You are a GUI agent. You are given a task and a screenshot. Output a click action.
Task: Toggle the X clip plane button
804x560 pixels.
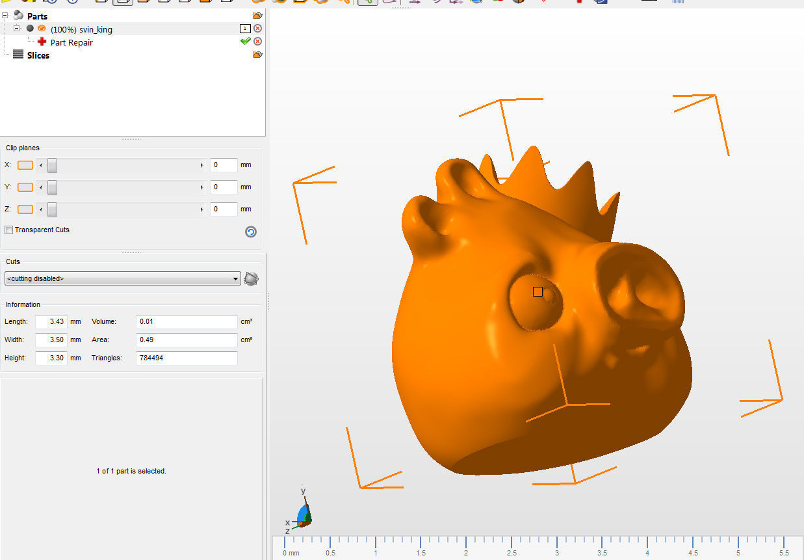25,165
